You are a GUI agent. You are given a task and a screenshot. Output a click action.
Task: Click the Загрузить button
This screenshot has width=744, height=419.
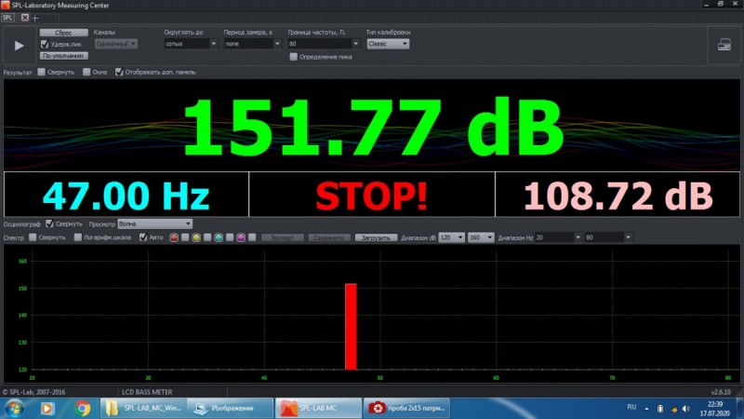pos(377,237)
